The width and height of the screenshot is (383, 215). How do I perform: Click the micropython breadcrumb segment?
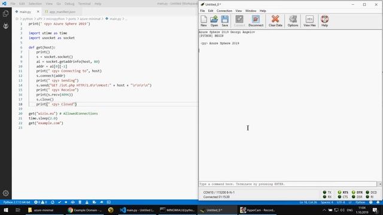pyautogui.click(x=55, y=19)
